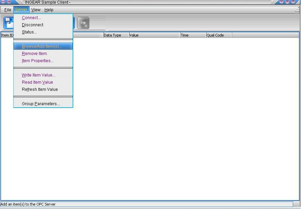This screenshot has width=301, height=209.
Task: Open Group Parameters... menu entry
Action: point(43,104)
